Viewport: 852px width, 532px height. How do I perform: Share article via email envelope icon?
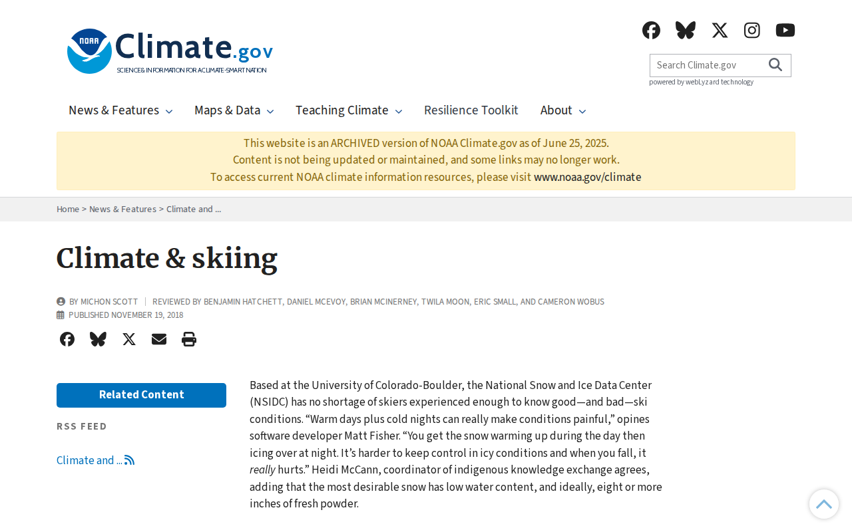coord(159,339)
